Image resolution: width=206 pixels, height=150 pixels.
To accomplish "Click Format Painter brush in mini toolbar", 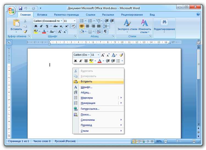I will [121, 55].
